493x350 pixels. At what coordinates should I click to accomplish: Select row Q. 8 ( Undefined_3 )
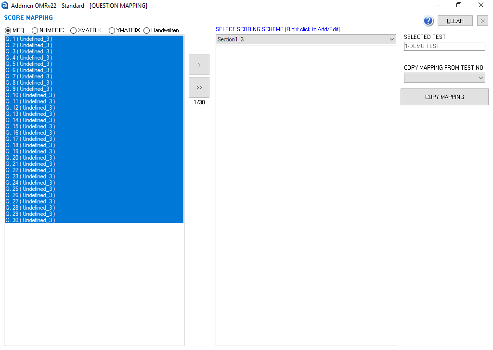[x=94, y=83]
